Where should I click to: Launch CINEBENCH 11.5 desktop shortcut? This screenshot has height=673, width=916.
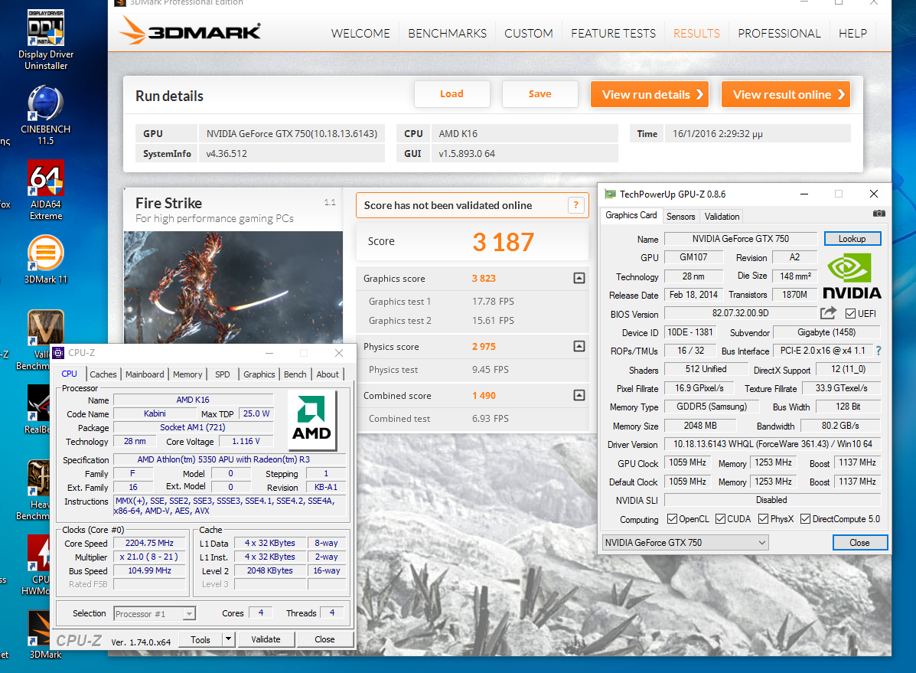(46, 115)
